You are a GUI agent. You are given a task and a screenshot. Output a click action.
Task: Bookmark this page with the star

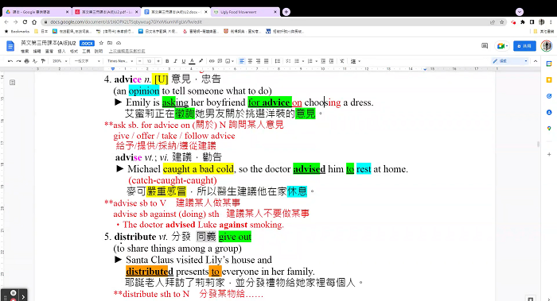click(x=501, y=22)
